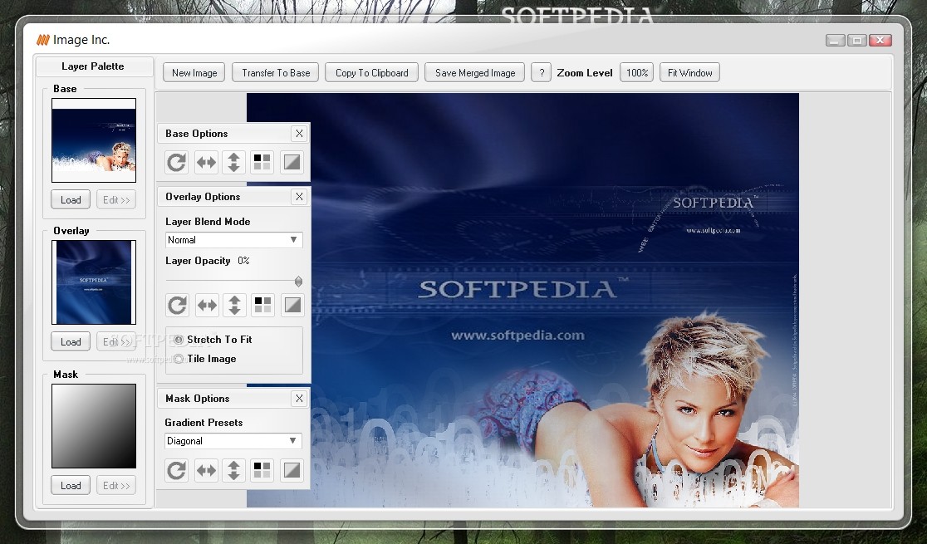
Task: Close the Overlay Options panel
Action: (299, 197)
